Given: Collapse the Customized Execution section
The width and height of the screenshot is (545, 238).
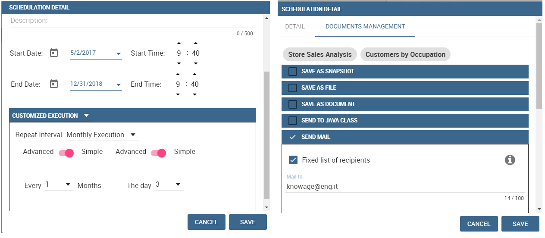Looking at the screenshot, I should [86, 116].
